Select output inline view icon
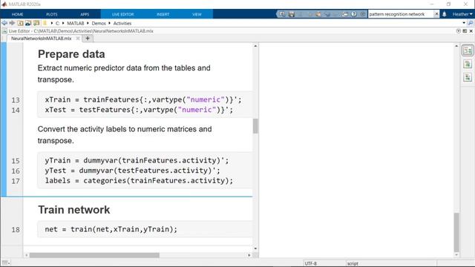Image resolution: width=475 pixels, height=267 pixels. [x=468, y=64]
